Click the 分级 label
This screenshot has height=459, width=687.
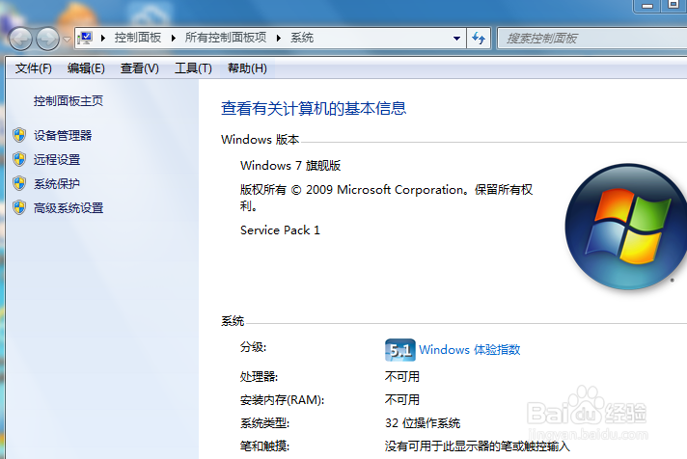[253, 347]
